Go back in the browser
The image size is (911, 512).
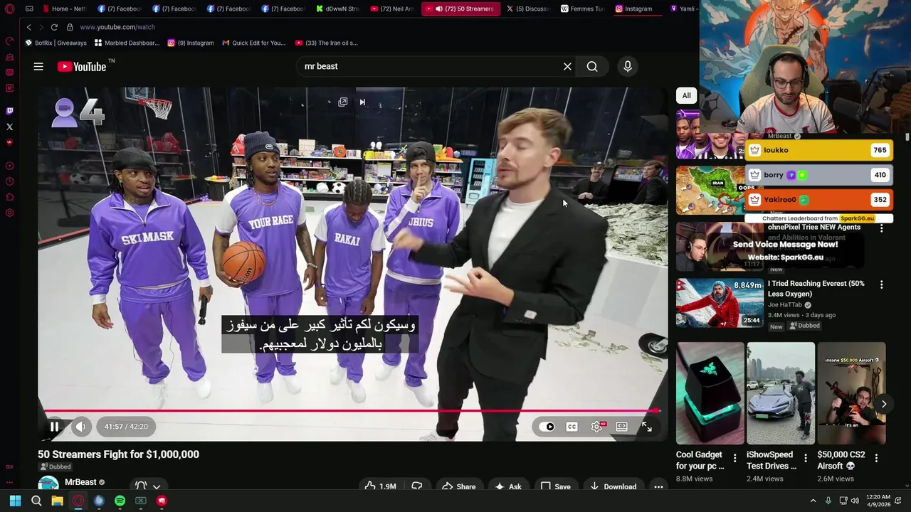point(28,27)
